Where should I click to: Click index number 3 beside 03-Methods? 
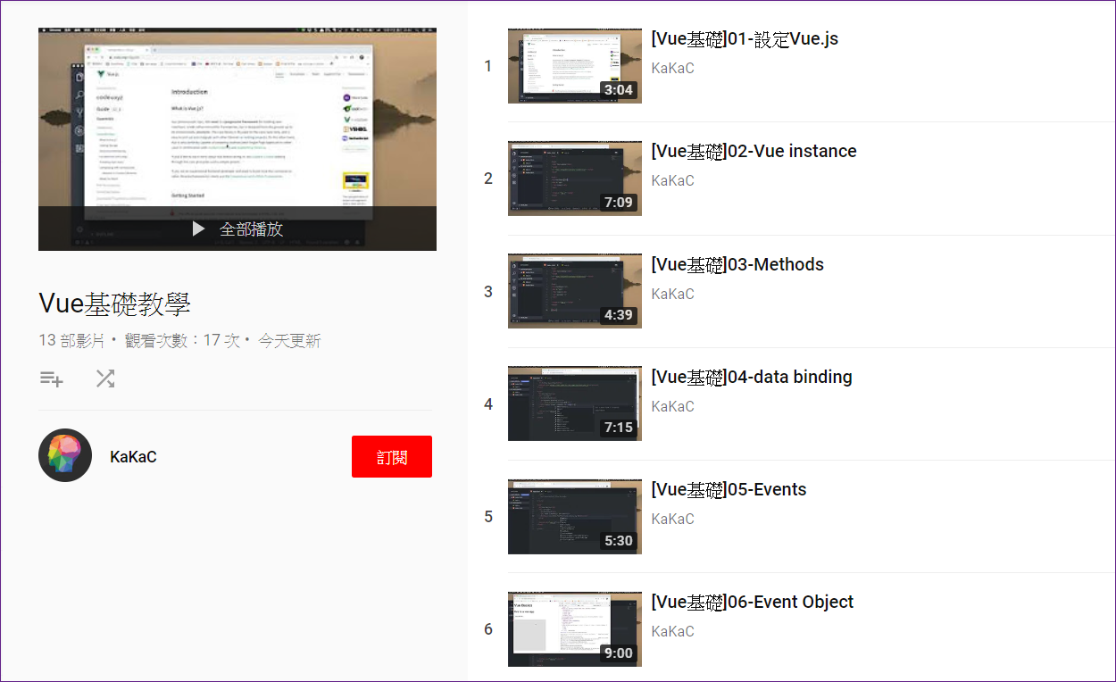(487, 292)
